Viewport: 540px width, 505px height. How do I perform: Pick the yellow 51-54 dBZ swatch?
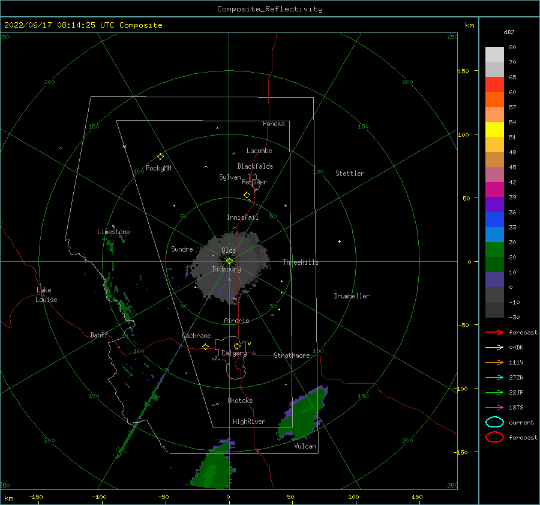(x=494, y=130)
